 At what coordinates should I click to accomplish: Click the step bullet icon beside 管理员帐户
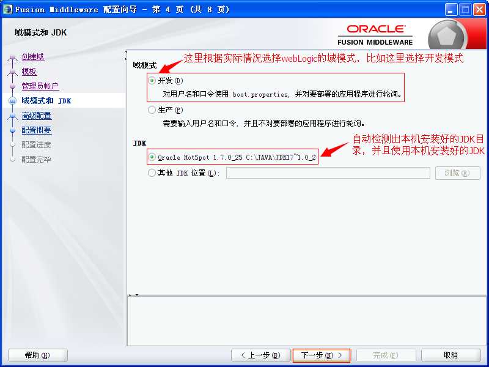(12, 86)
